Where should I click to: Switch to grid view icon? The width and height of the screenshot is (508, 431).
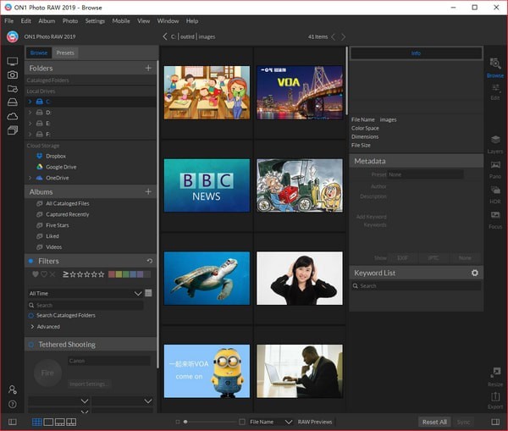pyautogui.click(x=36, y=422)
